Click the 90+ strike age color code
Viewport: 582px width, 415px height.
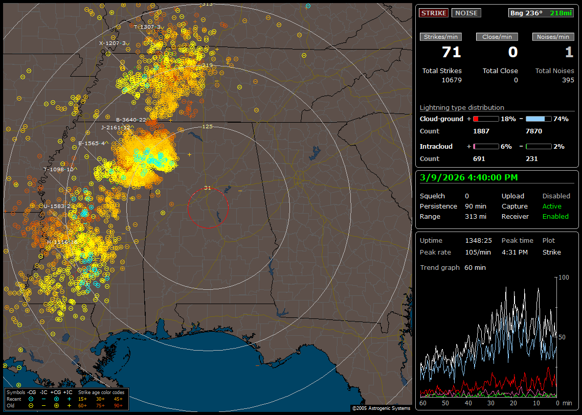pos(118,405)
